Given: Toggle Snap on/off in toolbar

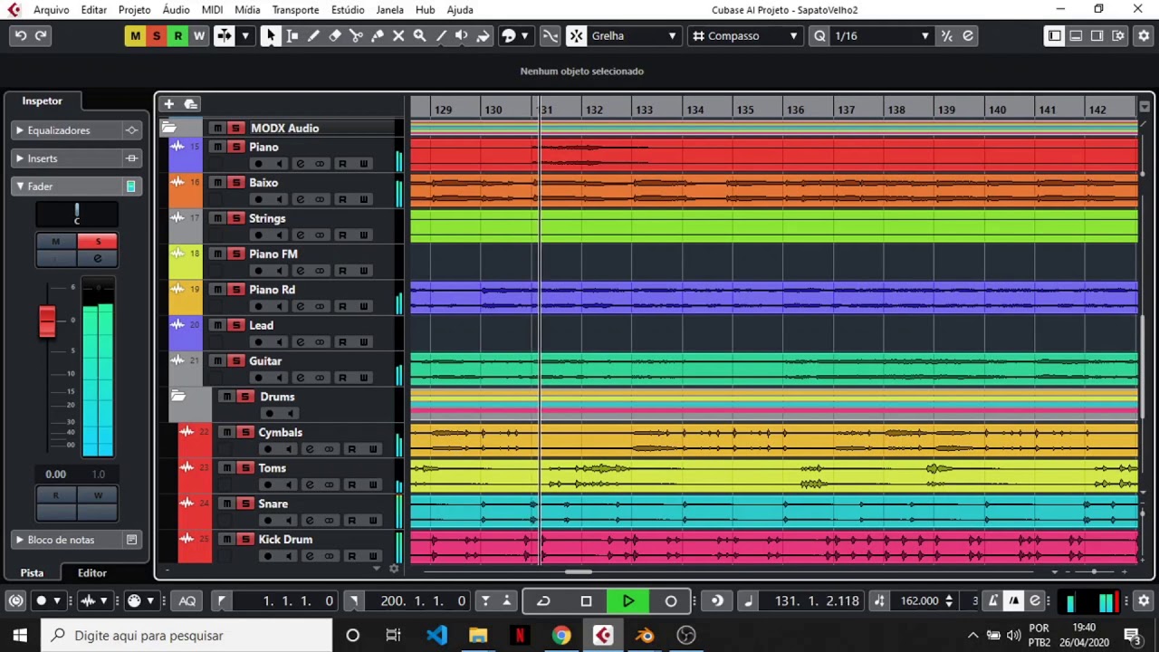Looking at the screenshot, I should (576, 36).
